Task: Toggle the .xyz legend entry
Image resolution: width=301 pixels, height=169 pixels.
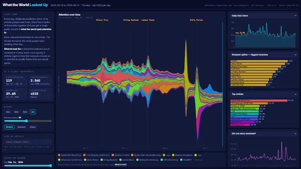Action: (x=166, y=155)
